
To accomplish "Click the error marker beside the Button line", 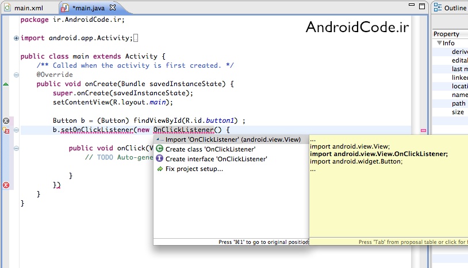I will 6,121.
